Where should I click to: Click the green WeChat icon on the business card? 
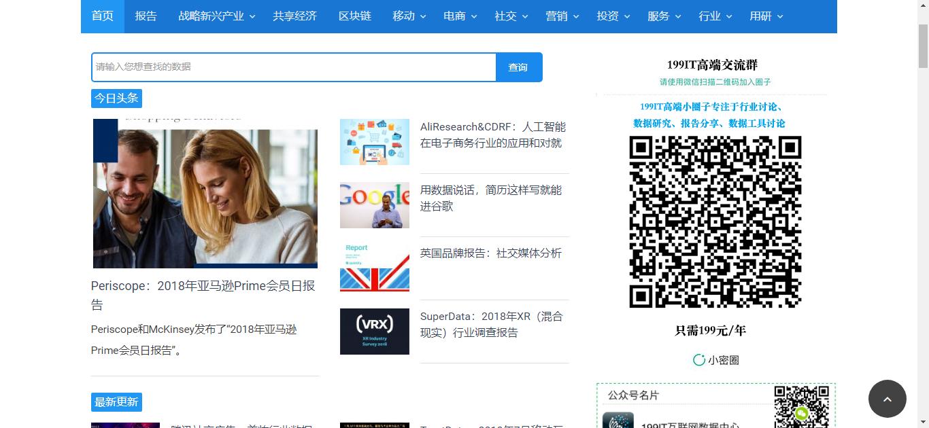tap(800, 412)
